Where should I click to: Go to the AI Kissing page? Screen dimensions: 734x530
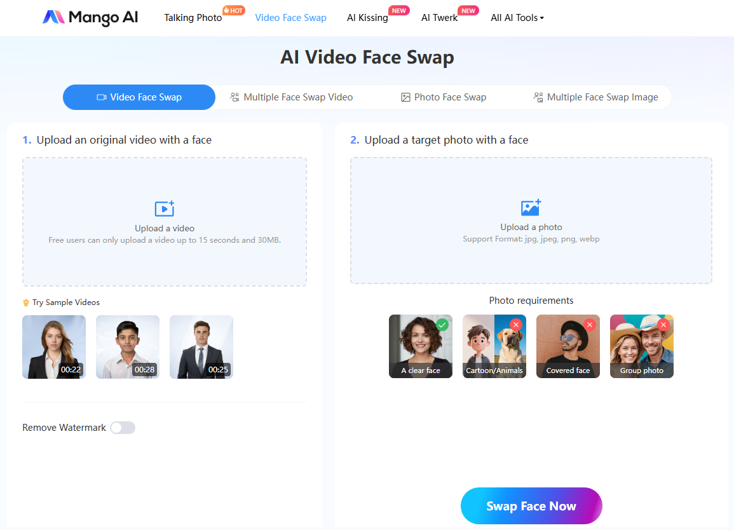(x=367, y=18)
